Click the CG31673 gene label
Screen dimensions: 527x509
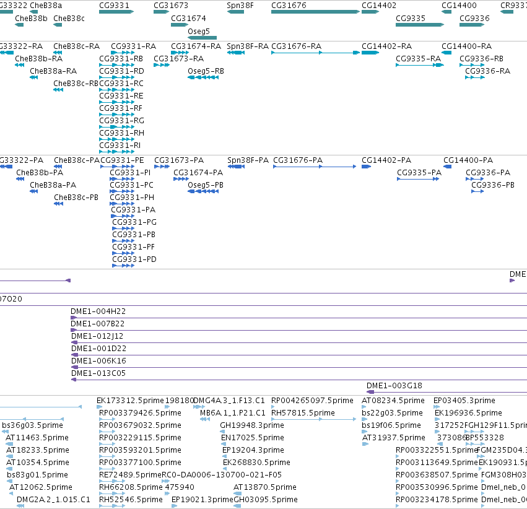tap(171, 6)
